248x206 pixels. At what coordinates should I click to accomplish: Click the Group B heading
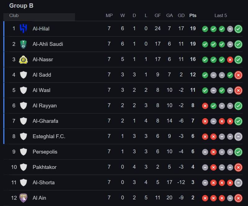[x=21, y=6]
